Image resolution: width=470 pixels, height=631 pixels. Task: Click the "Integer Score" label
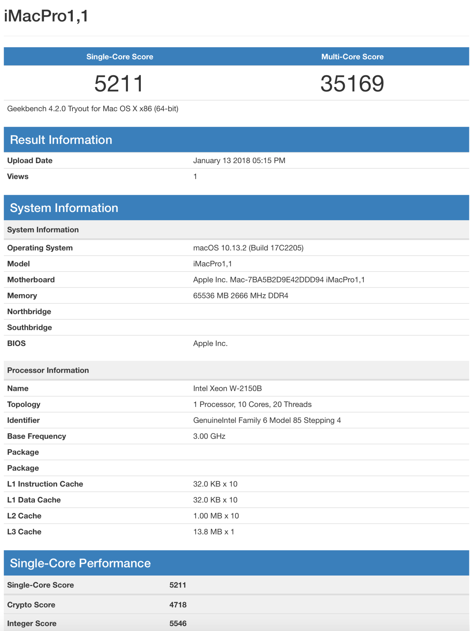tap(32, 624)
